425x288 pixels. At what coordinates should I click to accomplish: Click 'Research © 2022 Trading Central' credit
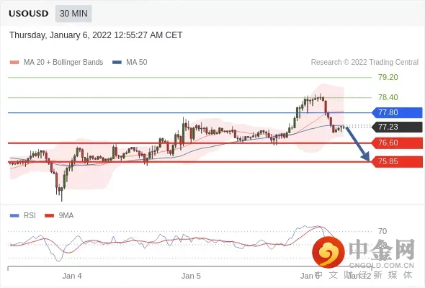(x=364, y=63)
